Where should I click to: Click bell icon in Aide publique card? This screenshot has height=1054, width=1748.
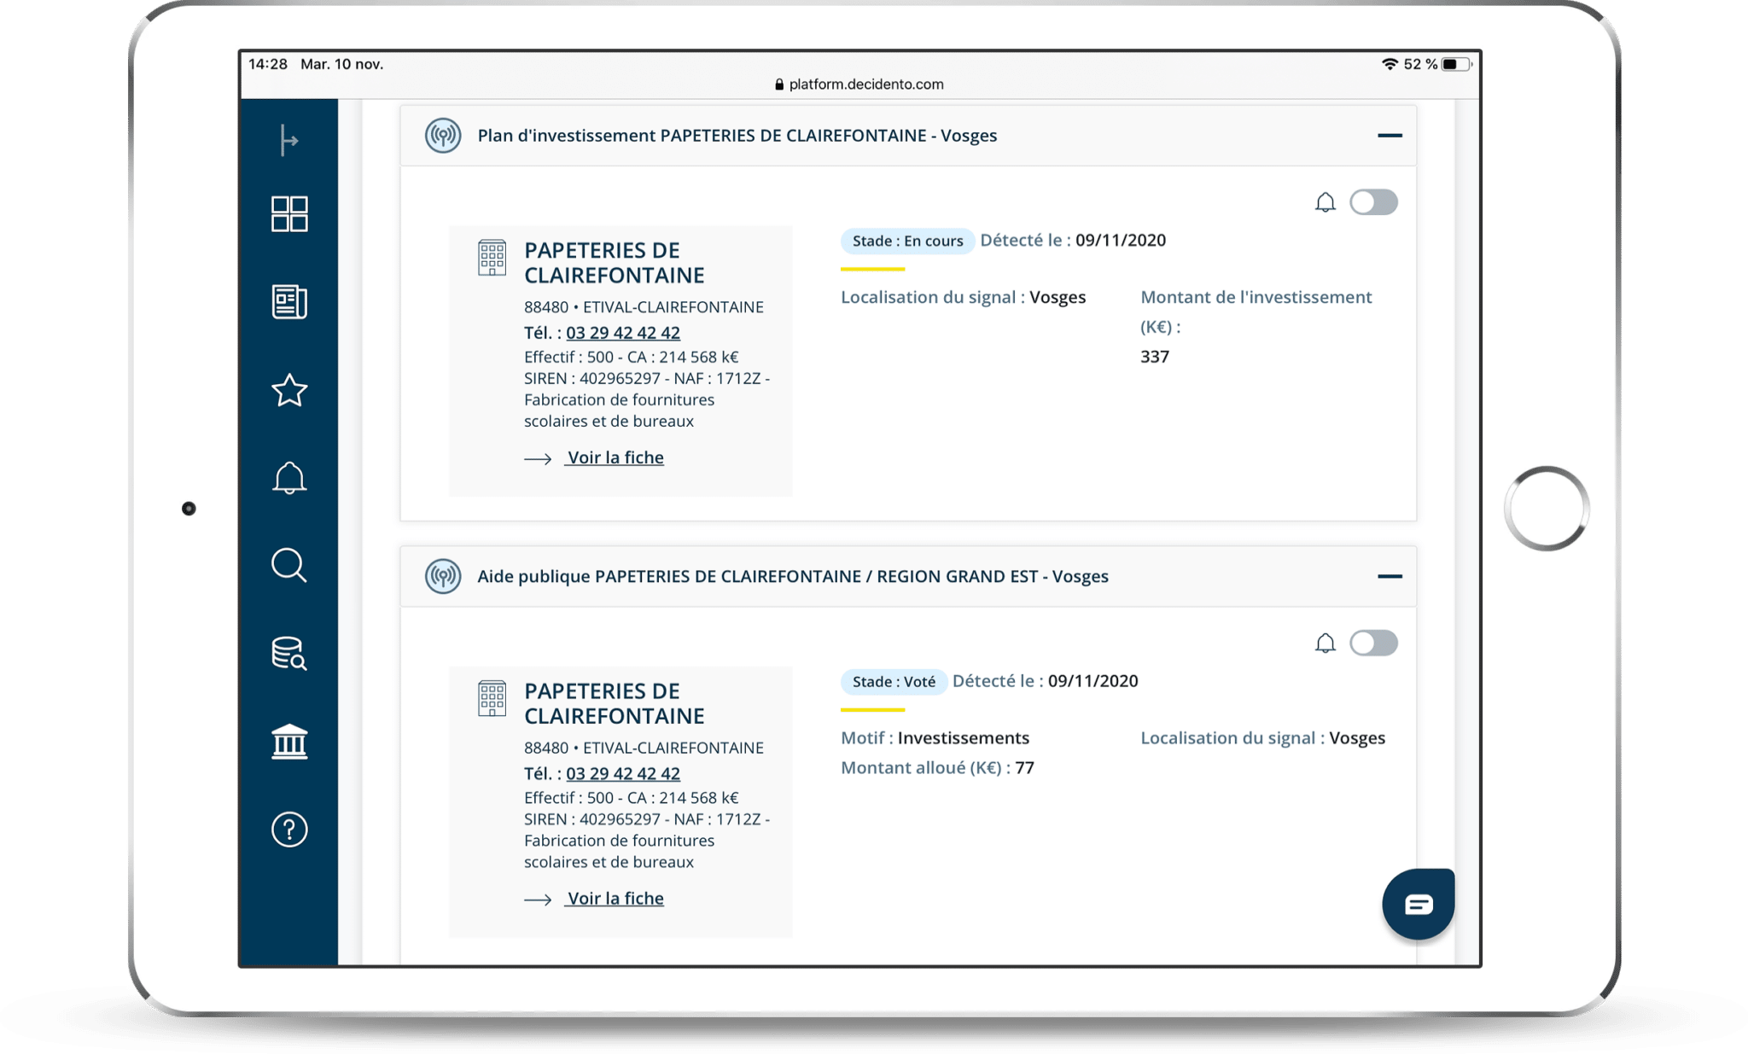coord(1325,643)
